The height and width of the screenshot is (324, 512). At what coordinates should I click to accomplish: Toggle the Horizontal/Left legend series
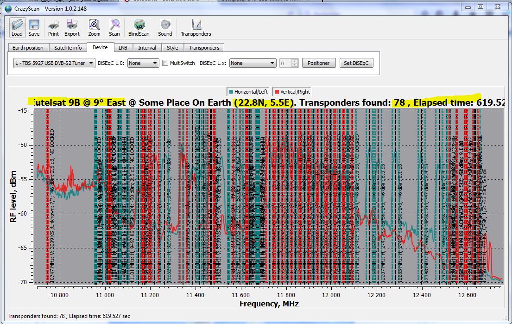248,92
